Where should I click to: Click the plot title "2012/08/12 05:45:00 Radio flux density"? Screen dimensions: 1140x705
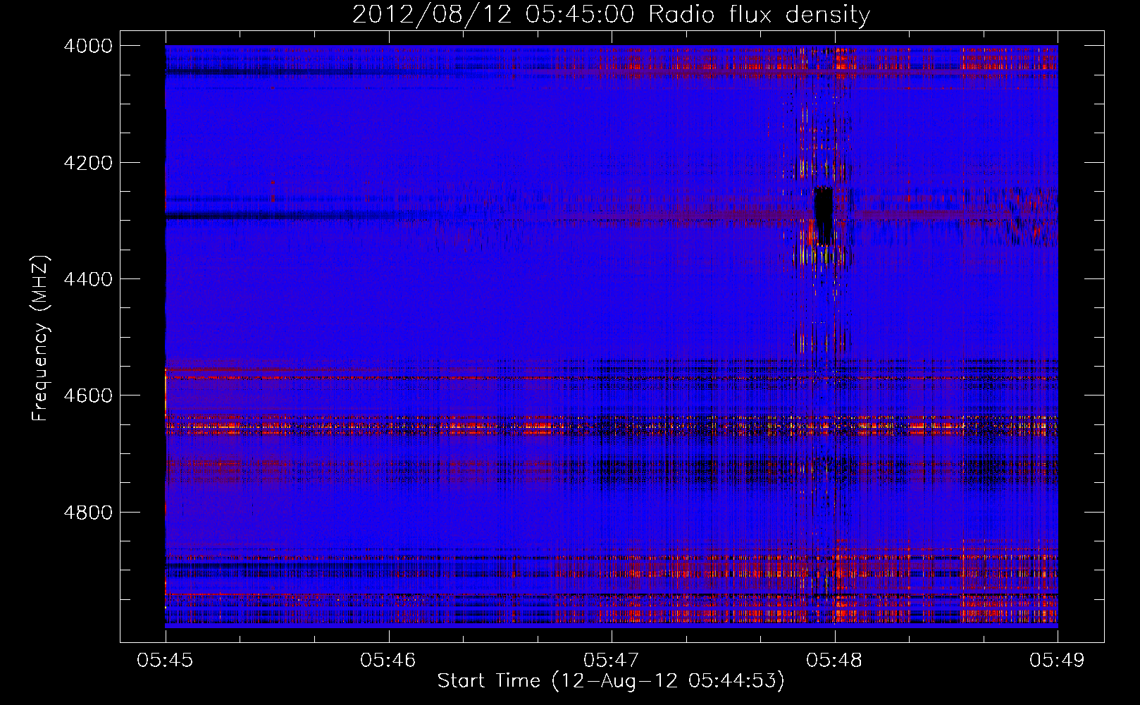pos(611,14)
